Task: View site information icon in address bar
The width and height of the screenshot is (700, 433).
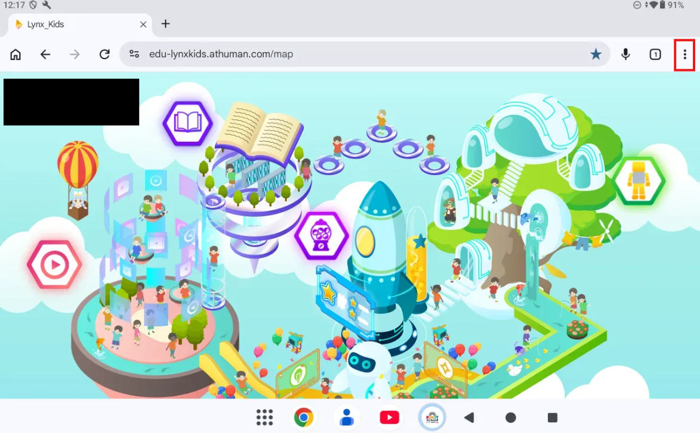Action: (x=134, y=55)
